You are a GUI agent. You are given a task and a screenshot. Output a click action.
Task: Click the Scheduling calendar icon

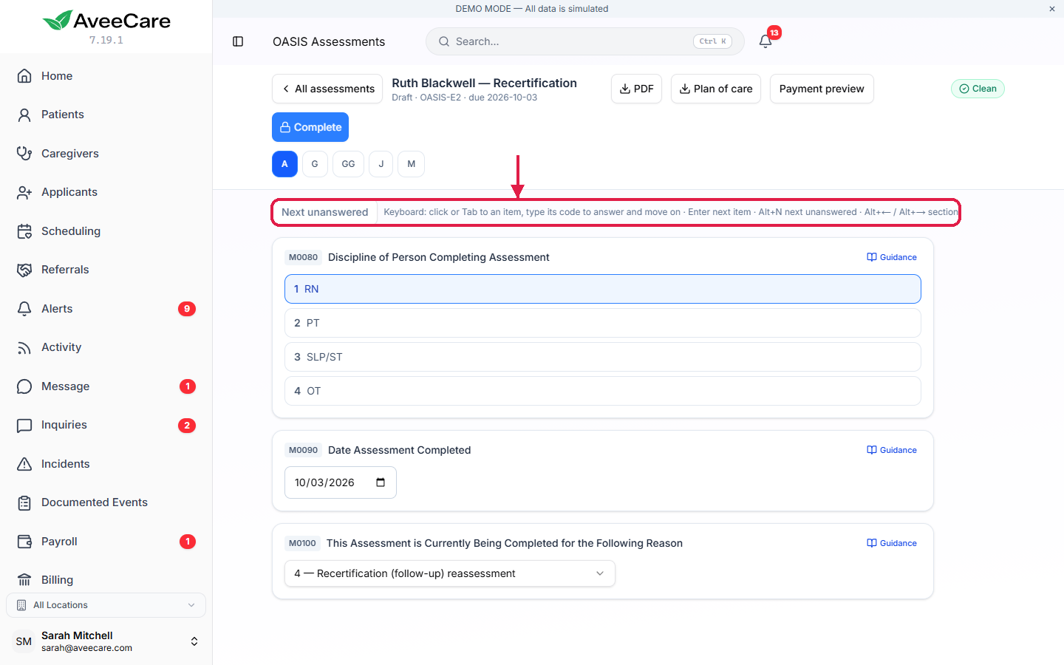point(24,231)
